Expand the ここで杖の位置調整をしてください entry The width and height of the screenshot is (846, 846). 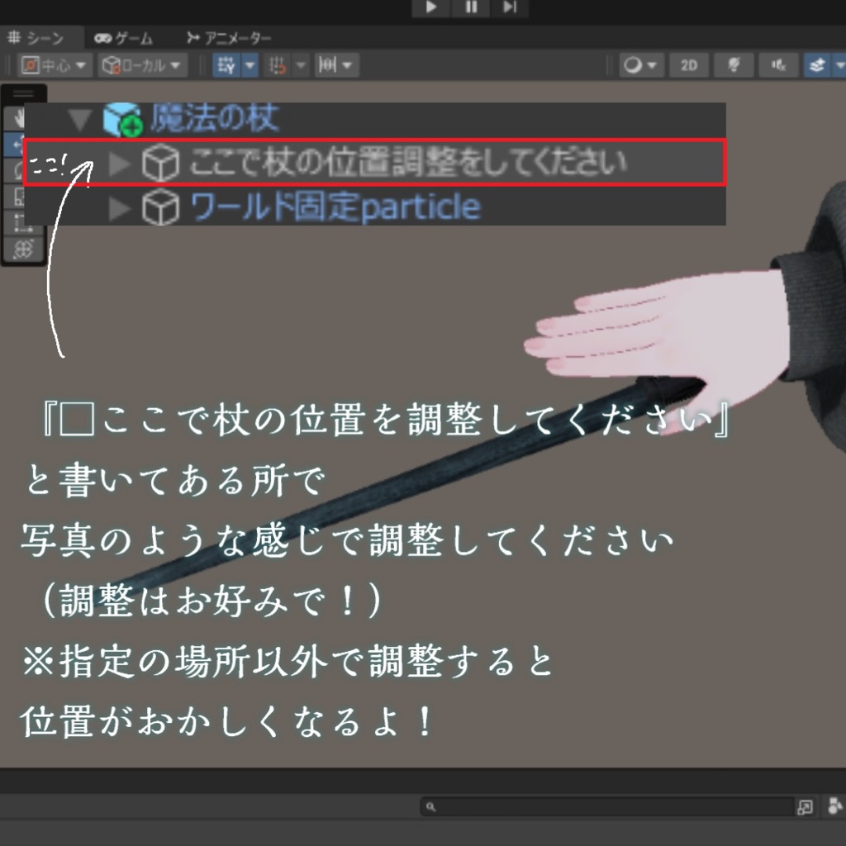click(x=120, y=163)
